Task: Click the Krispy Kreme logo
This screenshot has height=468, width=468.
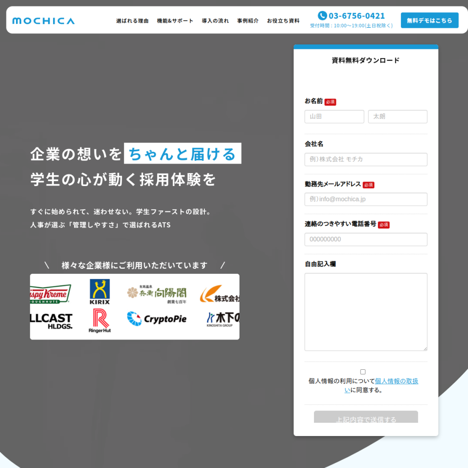Action: tap(50, 294)
